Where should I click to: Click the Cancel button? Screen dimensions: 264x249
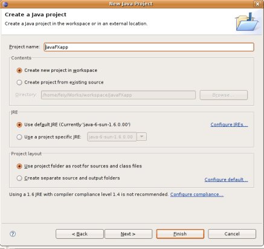pyautogui.click(x=232, y=234)
